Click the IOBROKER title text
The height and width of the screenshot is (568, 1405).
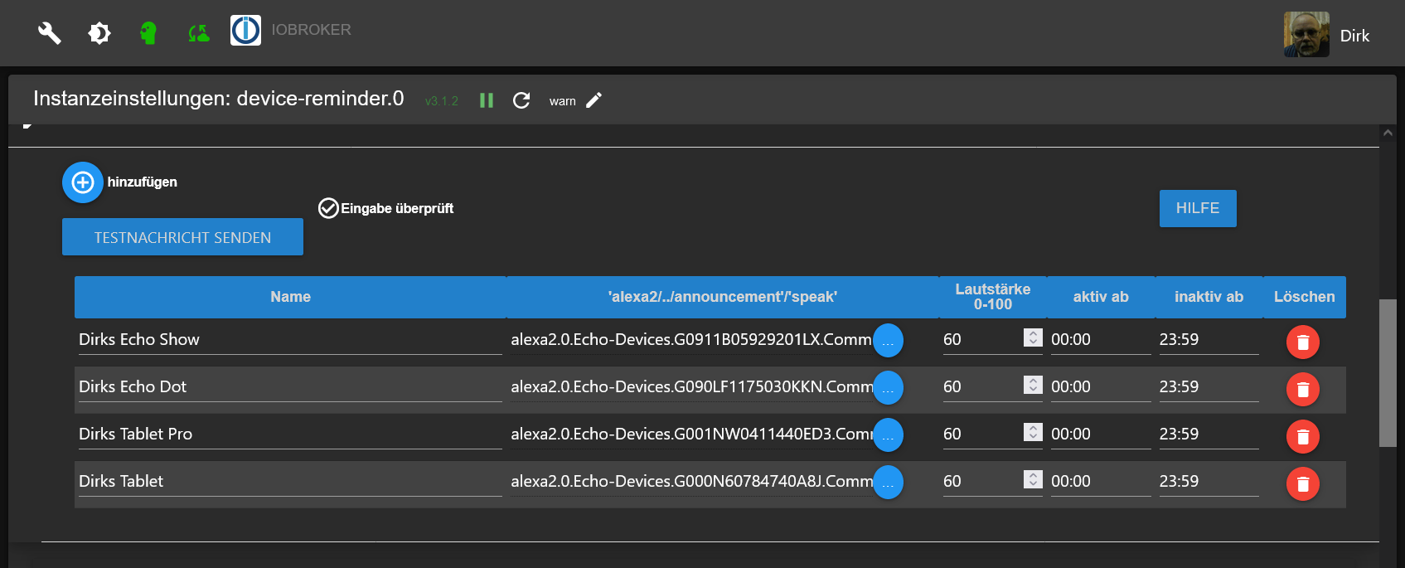tap(311, 30)
